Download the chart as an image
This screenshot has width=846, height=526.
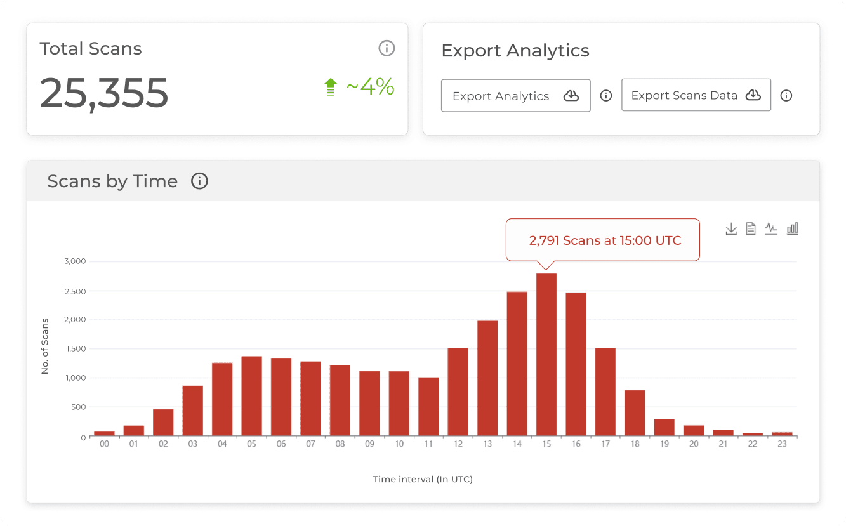[731, 229]
